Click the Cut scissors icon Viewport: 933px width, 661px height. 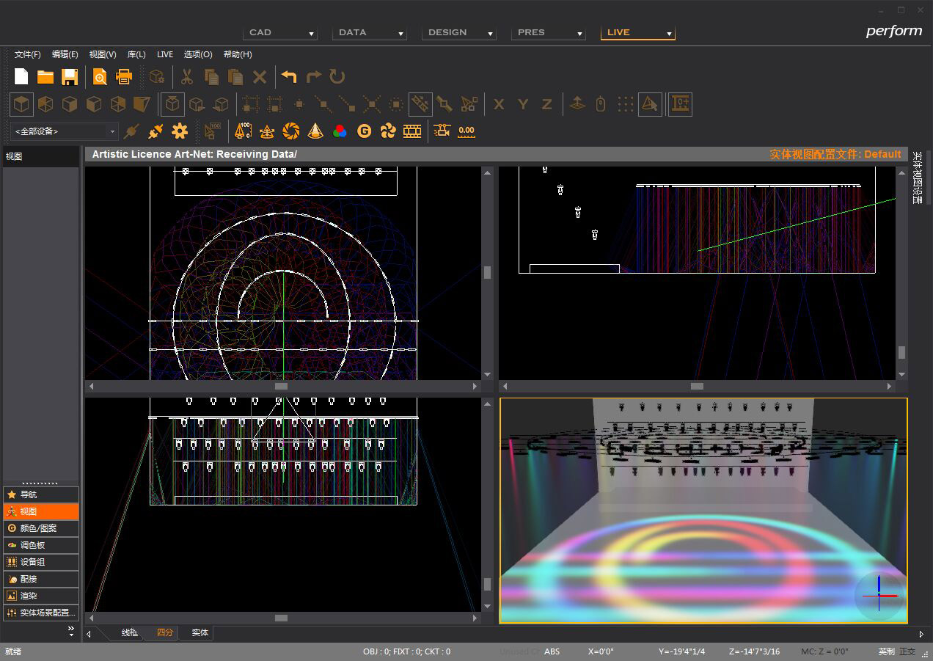click(x=187, y=77)
